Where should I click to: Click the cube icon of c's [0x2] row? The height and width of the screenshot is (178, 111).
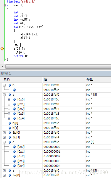pyautogui.click(x=14, y=157)
